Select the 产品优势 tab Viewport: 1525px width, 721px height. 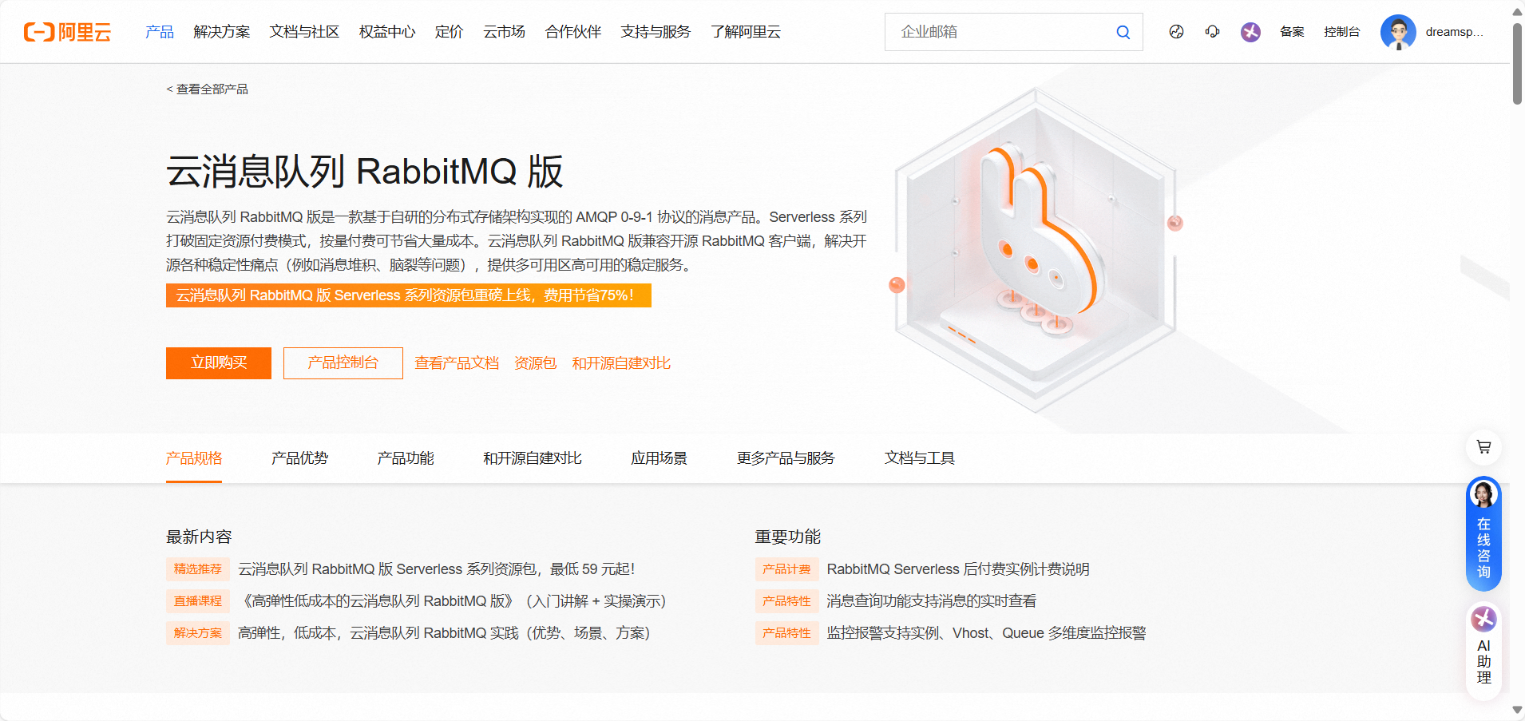(x=299, y=458)
